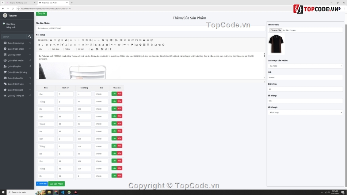
Task: Click the Thêm mới button
Action: pyautogui.click(x=42, y=184)
